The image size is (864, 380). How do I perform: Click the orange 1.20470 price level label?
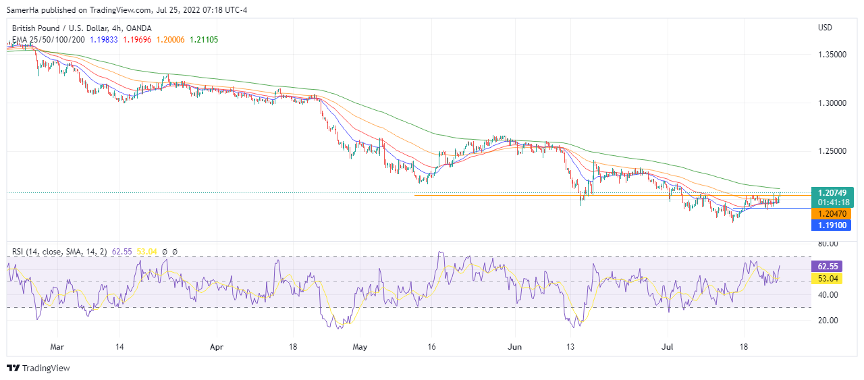coord(831,213)
